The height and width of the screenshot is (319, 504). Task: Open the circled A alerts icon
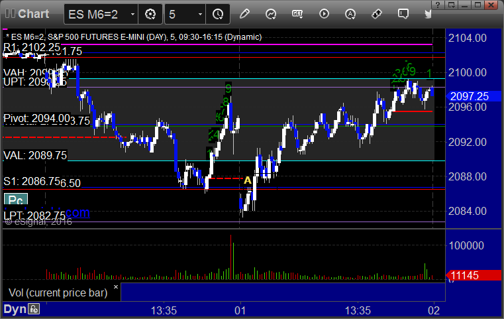pos(350,14)
